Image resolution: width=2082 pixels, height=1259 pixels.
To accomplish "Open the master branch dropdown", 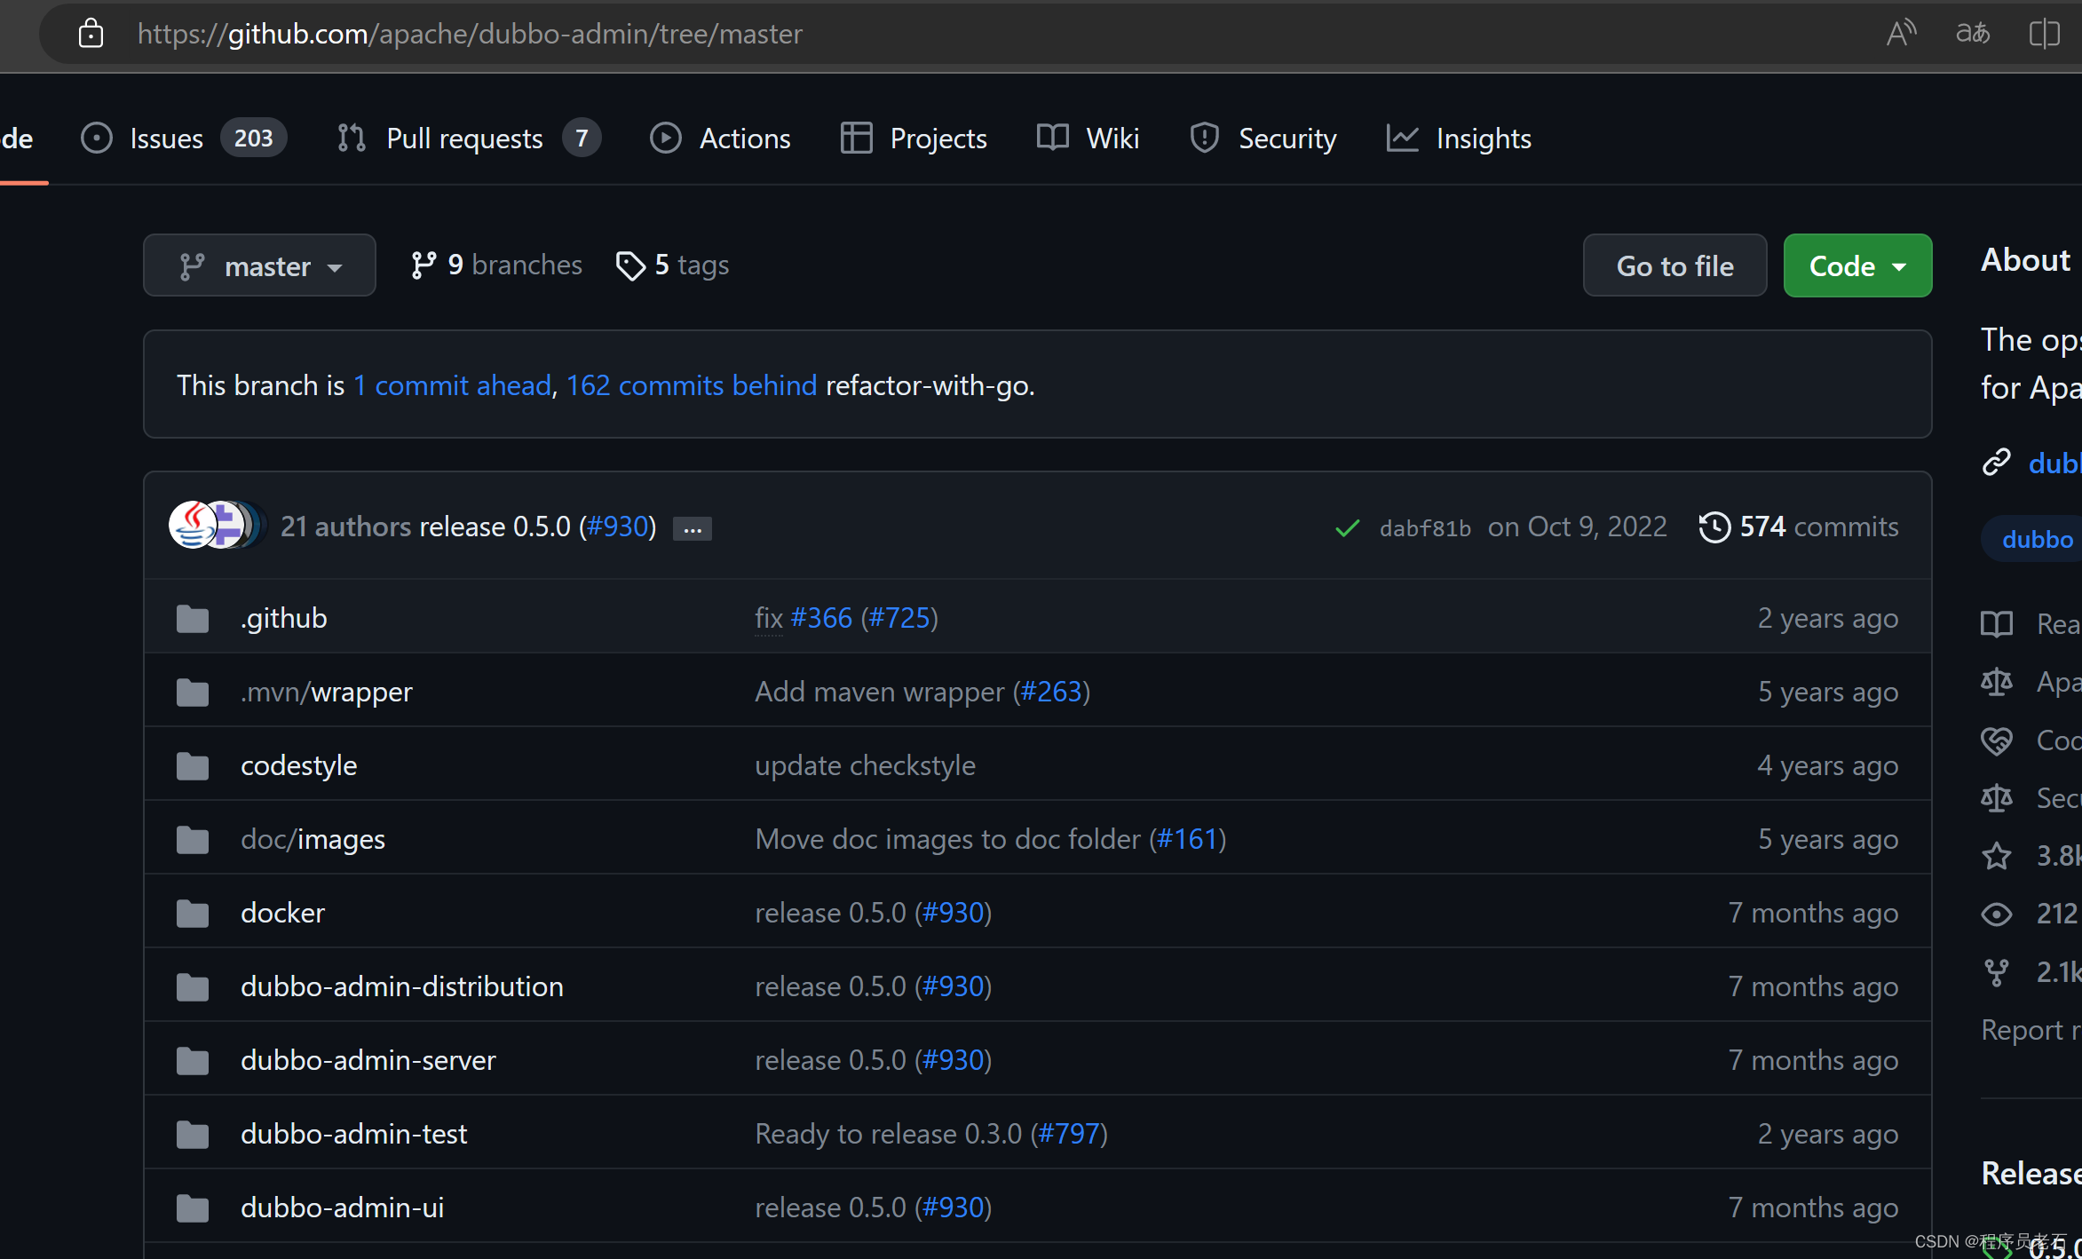I will coord(259,265).
